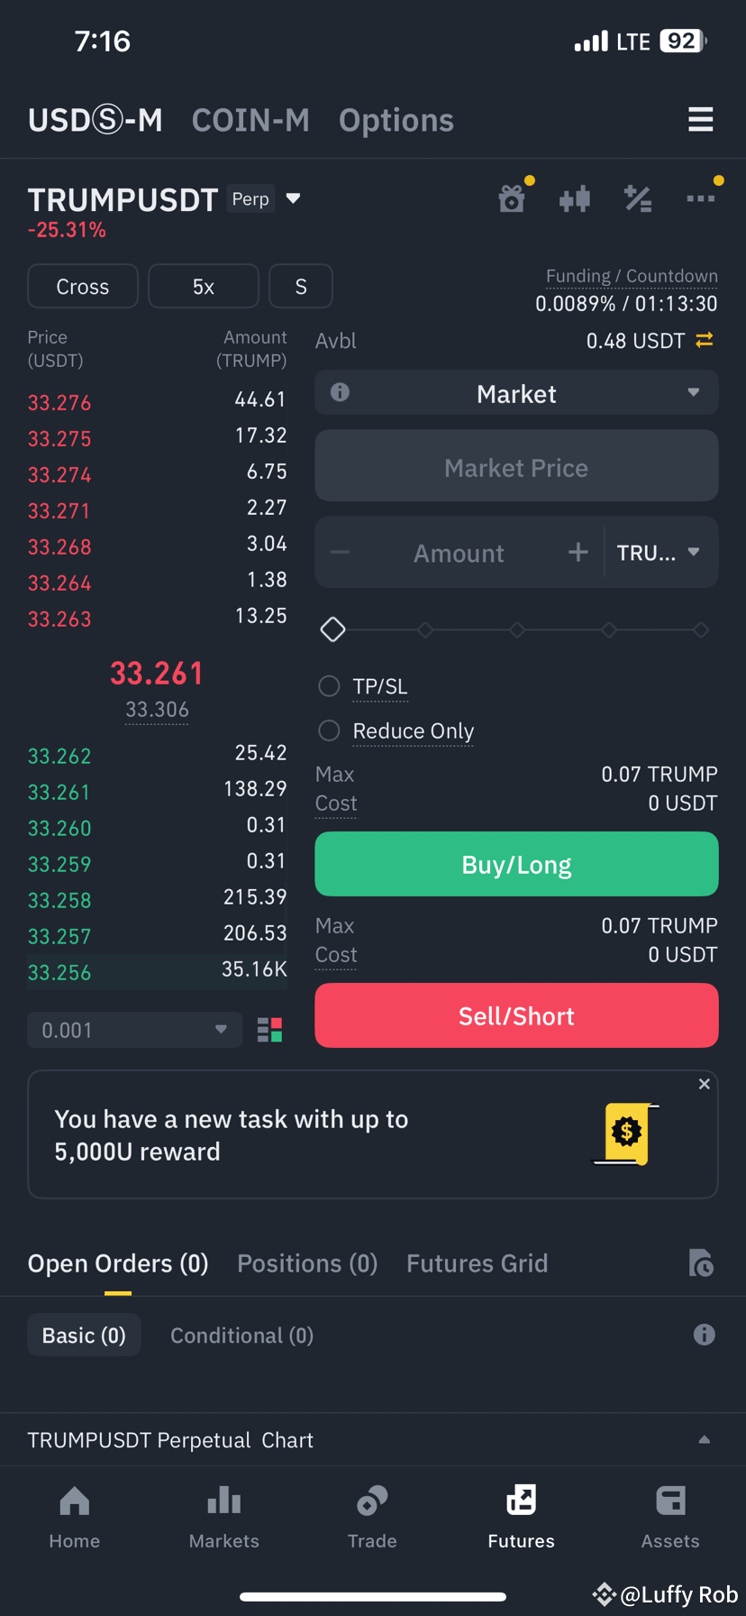Tap the Sell/Short button
This screenshot has width=746, height=1616.
[x=516, y=1015]
